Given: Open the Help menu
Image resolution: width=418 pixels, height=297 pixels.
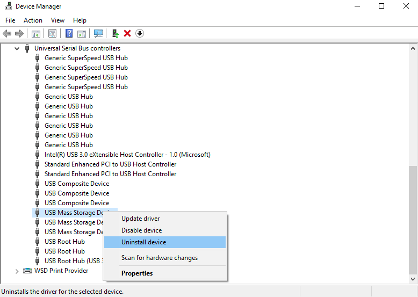Looking at the screenshot, I should coord(80,20).
